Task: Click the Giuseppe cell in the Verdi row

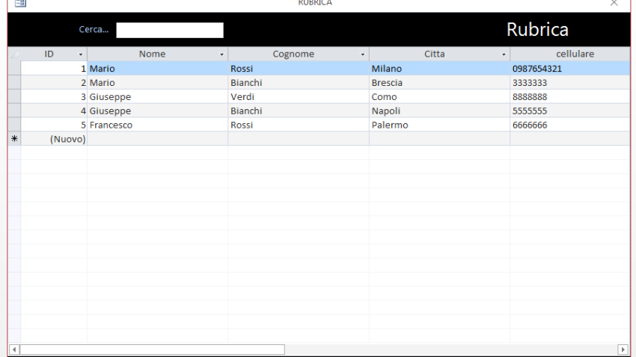Action: 157,96
